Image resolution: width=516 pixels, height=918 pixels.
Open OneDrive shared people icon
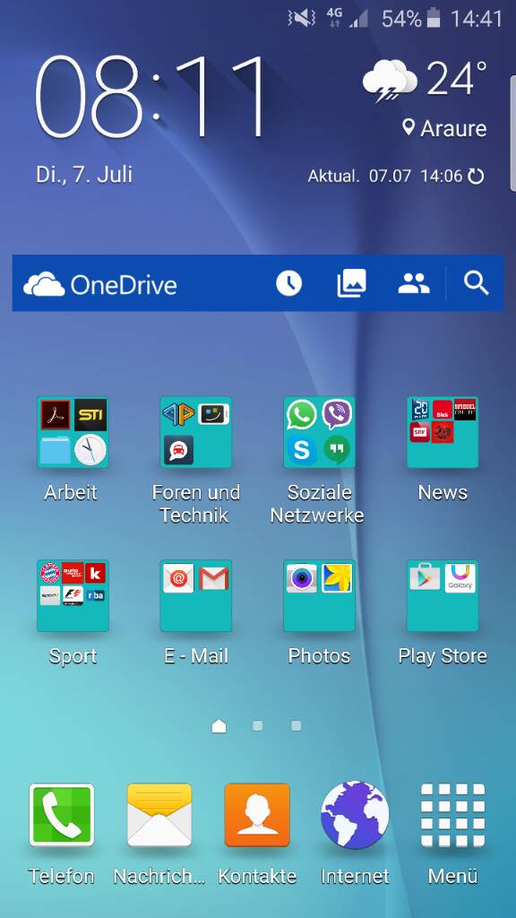pos(414,284)
